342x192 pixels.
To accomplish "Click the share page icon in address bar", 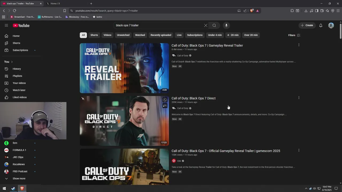I will tap(245, 11).
